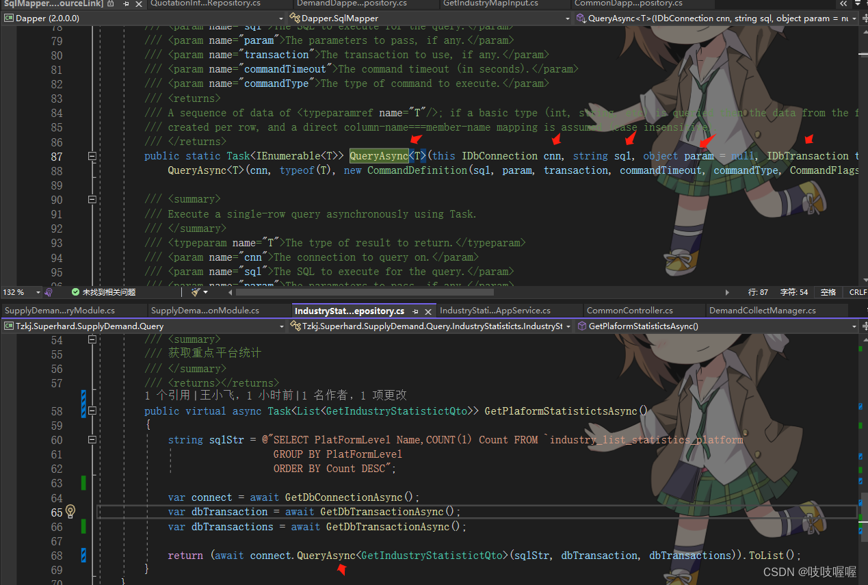Click the CRLF line-ending button in status bar
Screen dimensions: 868x585
pos(857,292)
